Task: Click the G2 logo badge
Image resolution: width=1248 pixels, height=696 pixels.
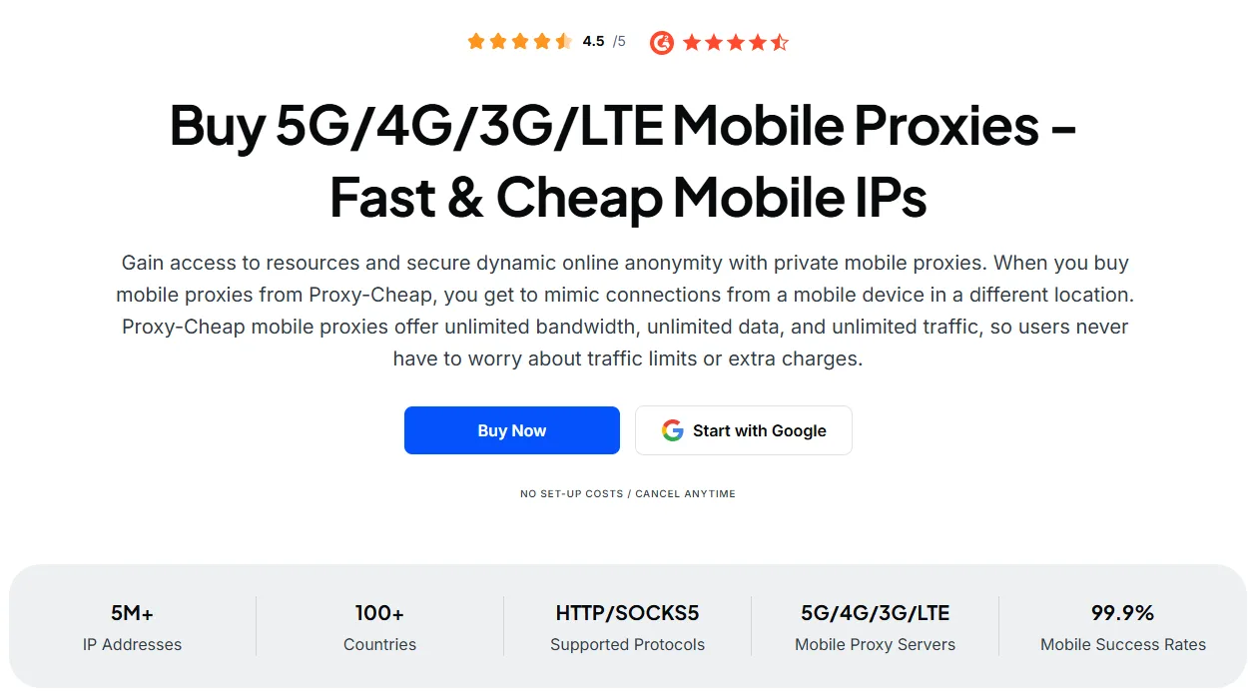Action: tap(661, 41)
